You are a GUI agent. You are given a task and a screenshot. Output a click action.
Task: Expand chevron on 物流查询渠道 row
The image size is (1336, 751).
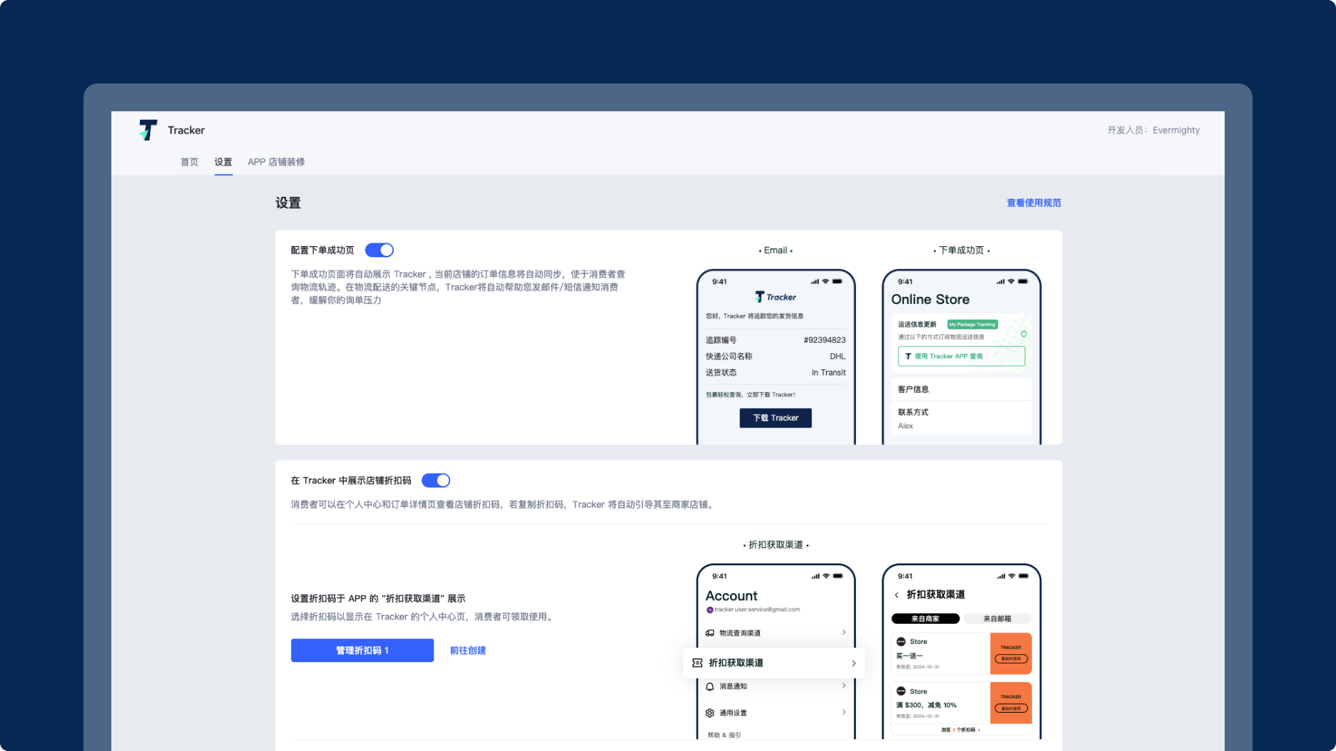point(844,633)
